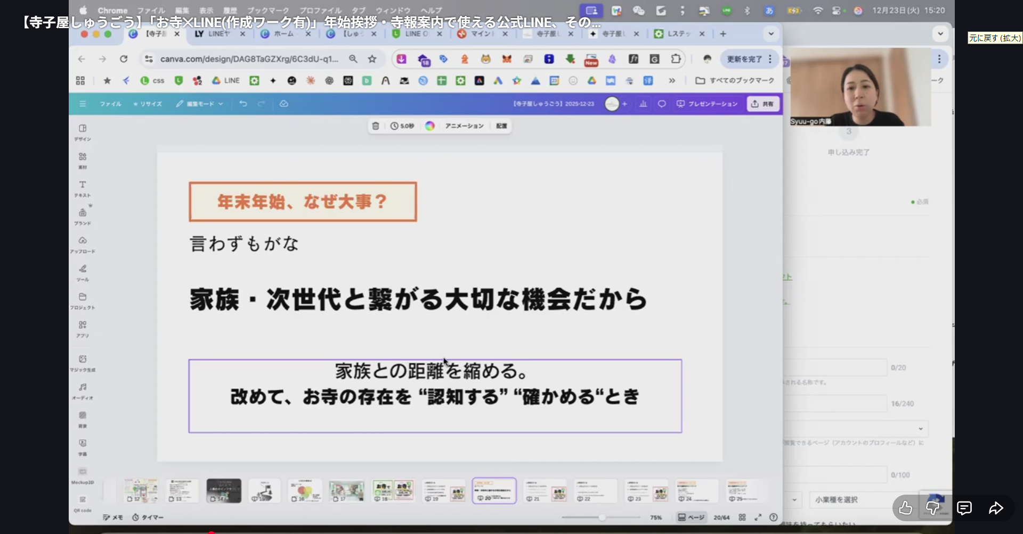Open the ブックマーク menu in macOS menu bar

pyautogui.click(x=267, y=10)
